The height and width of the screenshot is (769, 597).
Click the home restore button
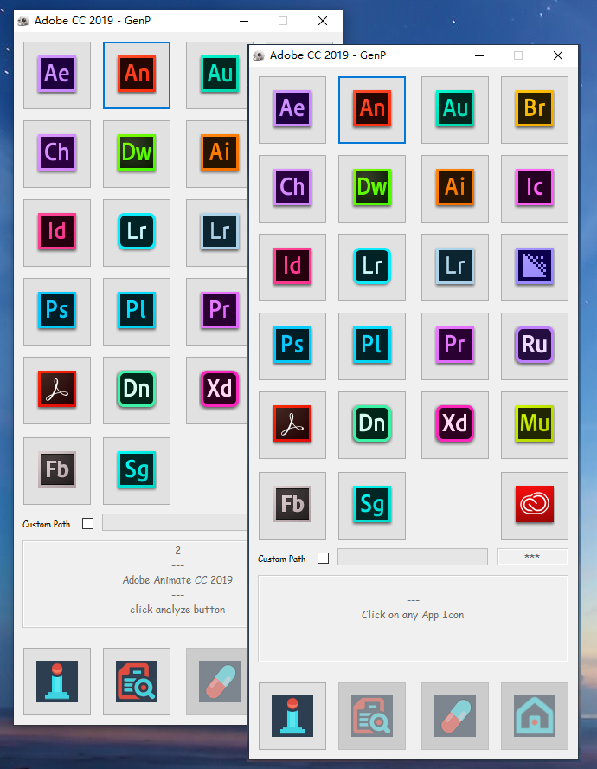[x=535, y=716]
